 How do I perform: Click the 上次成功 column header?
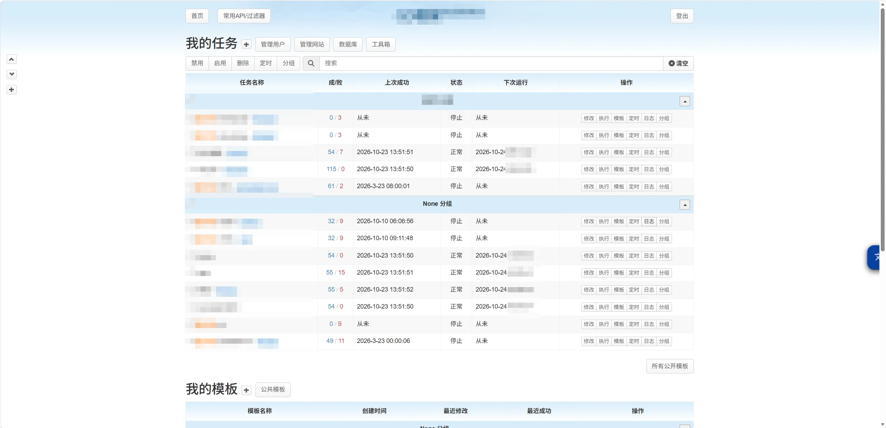pyautogui.click(x=397, y=83)
